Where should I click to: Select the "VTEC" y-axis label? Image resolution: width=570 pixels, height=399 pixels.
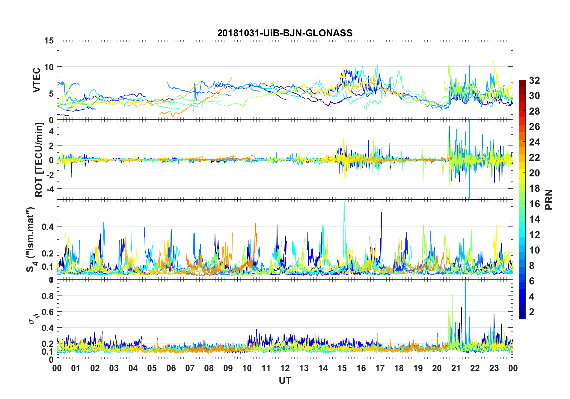click(x=37, y=80)
